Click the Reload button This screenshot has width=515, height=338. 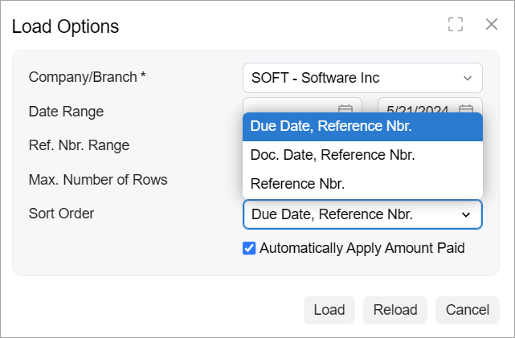coord(395,310)
